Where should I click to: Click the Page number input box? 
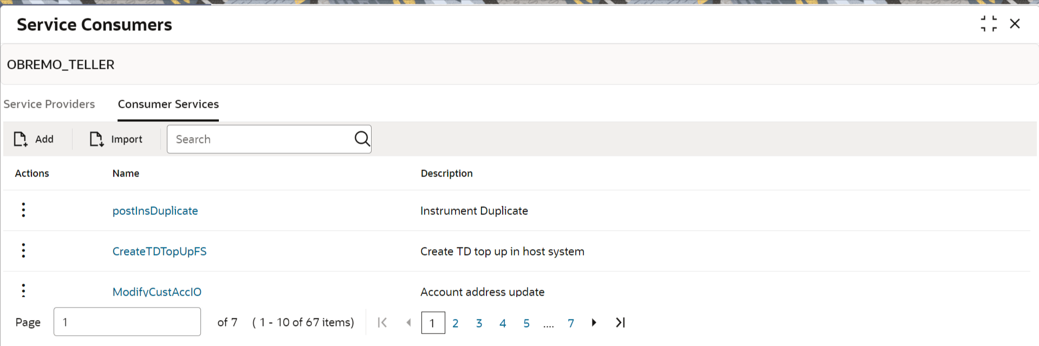(127, 322)
